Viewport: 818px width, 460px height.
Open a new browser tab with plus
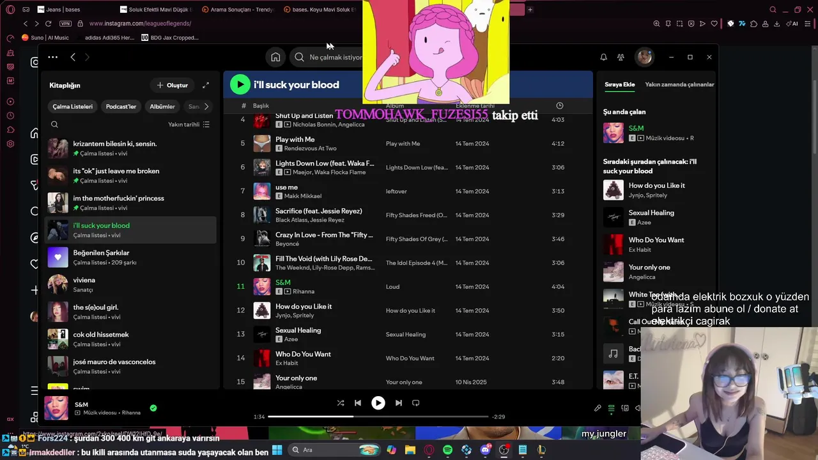coord(530,10)
